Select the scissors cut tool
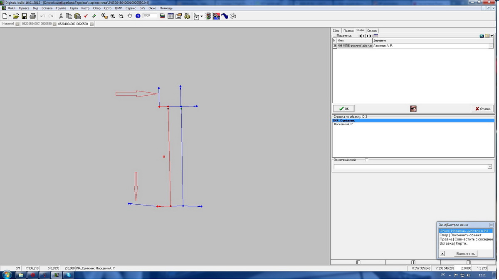499x280 pixels. [x=61, y=16]
